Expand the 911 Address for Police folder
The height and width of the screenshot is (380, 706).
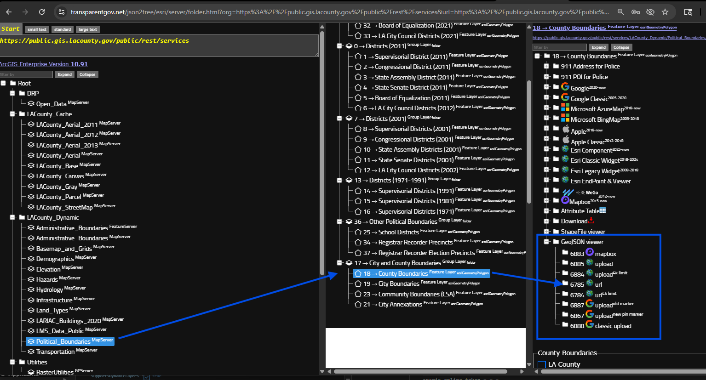click(546, 66)
